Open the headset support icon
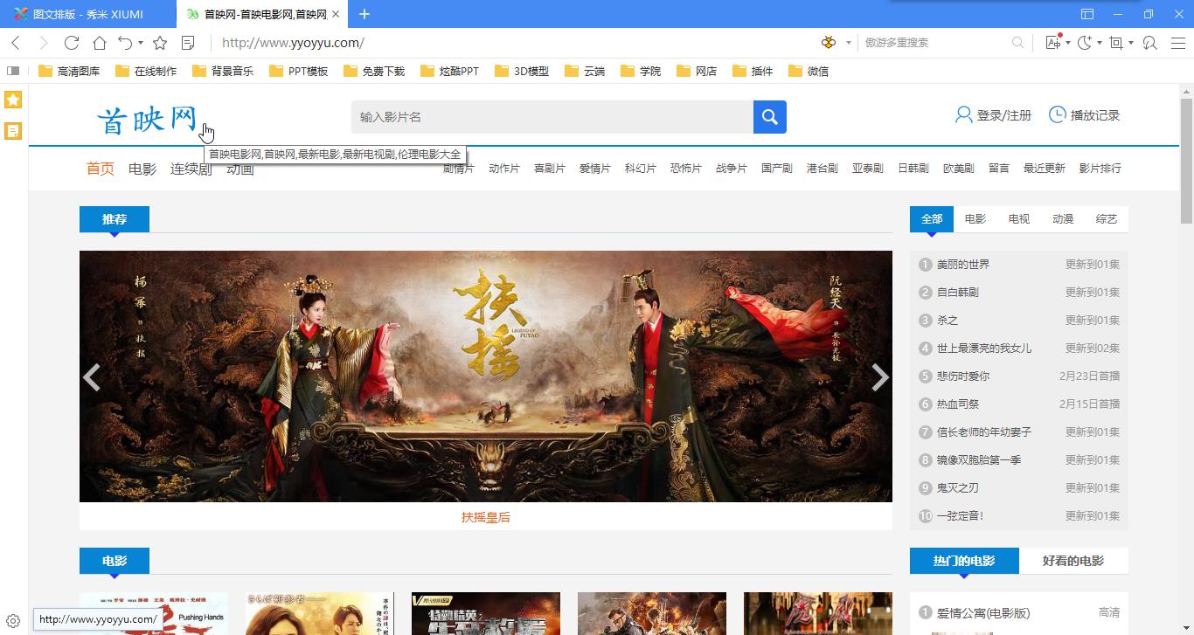Screen dimensions: 1194x635 coord(1150,43)
